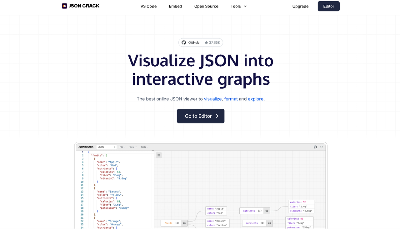Click the star icon next to 37,658
400x229 pixels.
tap(206, 42)
